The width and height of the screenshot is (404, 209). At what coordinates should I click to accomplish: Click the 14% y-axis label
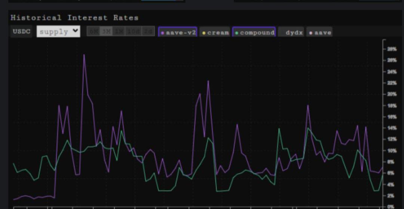[392, 128]
